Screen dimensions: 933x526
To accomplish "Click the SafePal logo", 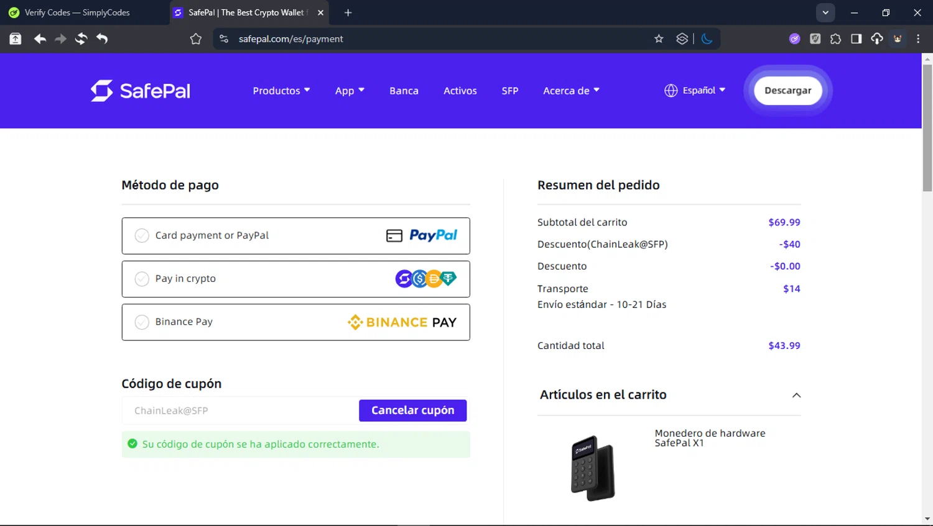I will tap(141, 91).
